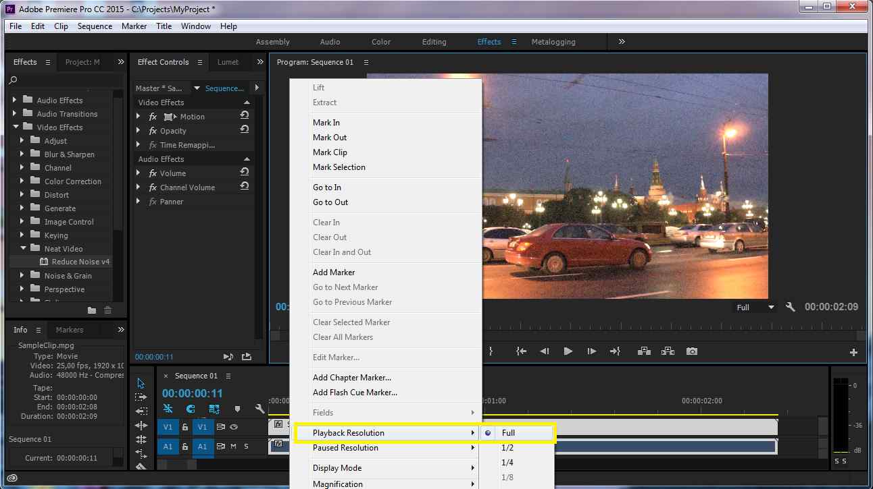Expand the Color Correction folder
Screen dimensions: 873x489
tap(22, 181)
